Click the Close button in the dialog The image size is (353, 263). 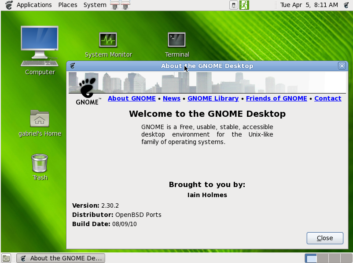[x=325, y=238]
